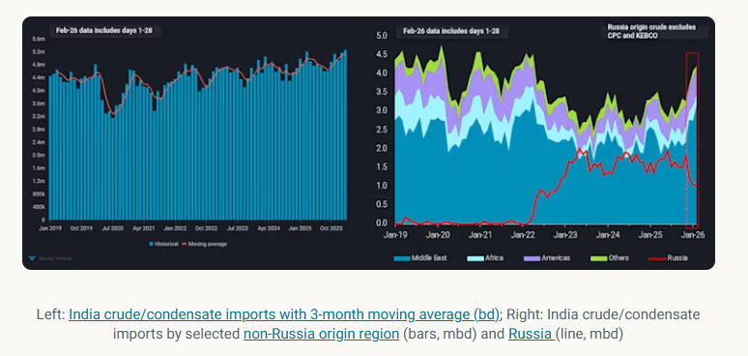
Task: Click 400k value on left y-axis
Action: [39, 207]
